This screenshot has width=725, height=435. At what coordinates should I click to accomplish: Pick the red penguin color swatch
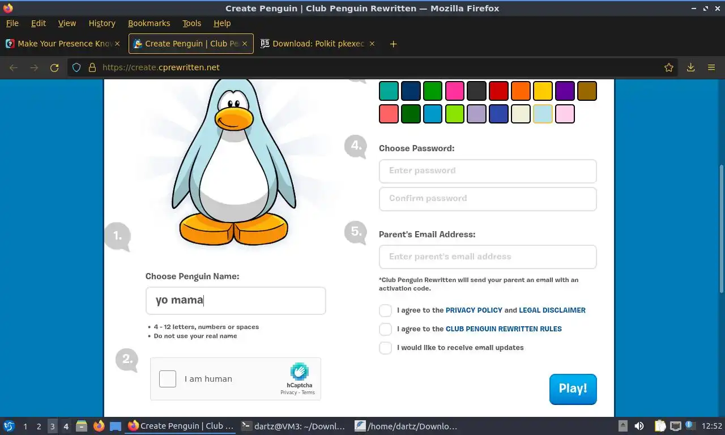(x=498, y=91)
